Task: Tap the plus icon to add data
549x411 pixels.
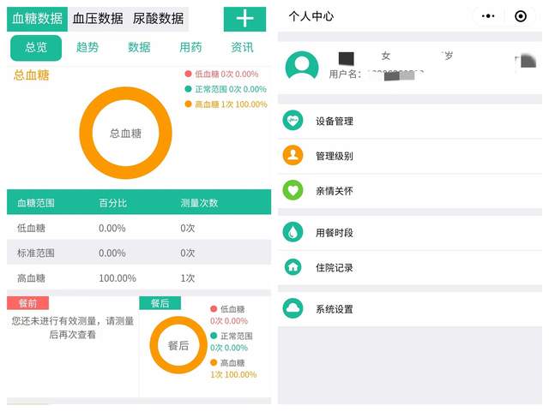Action: click(x=244, y=19)
